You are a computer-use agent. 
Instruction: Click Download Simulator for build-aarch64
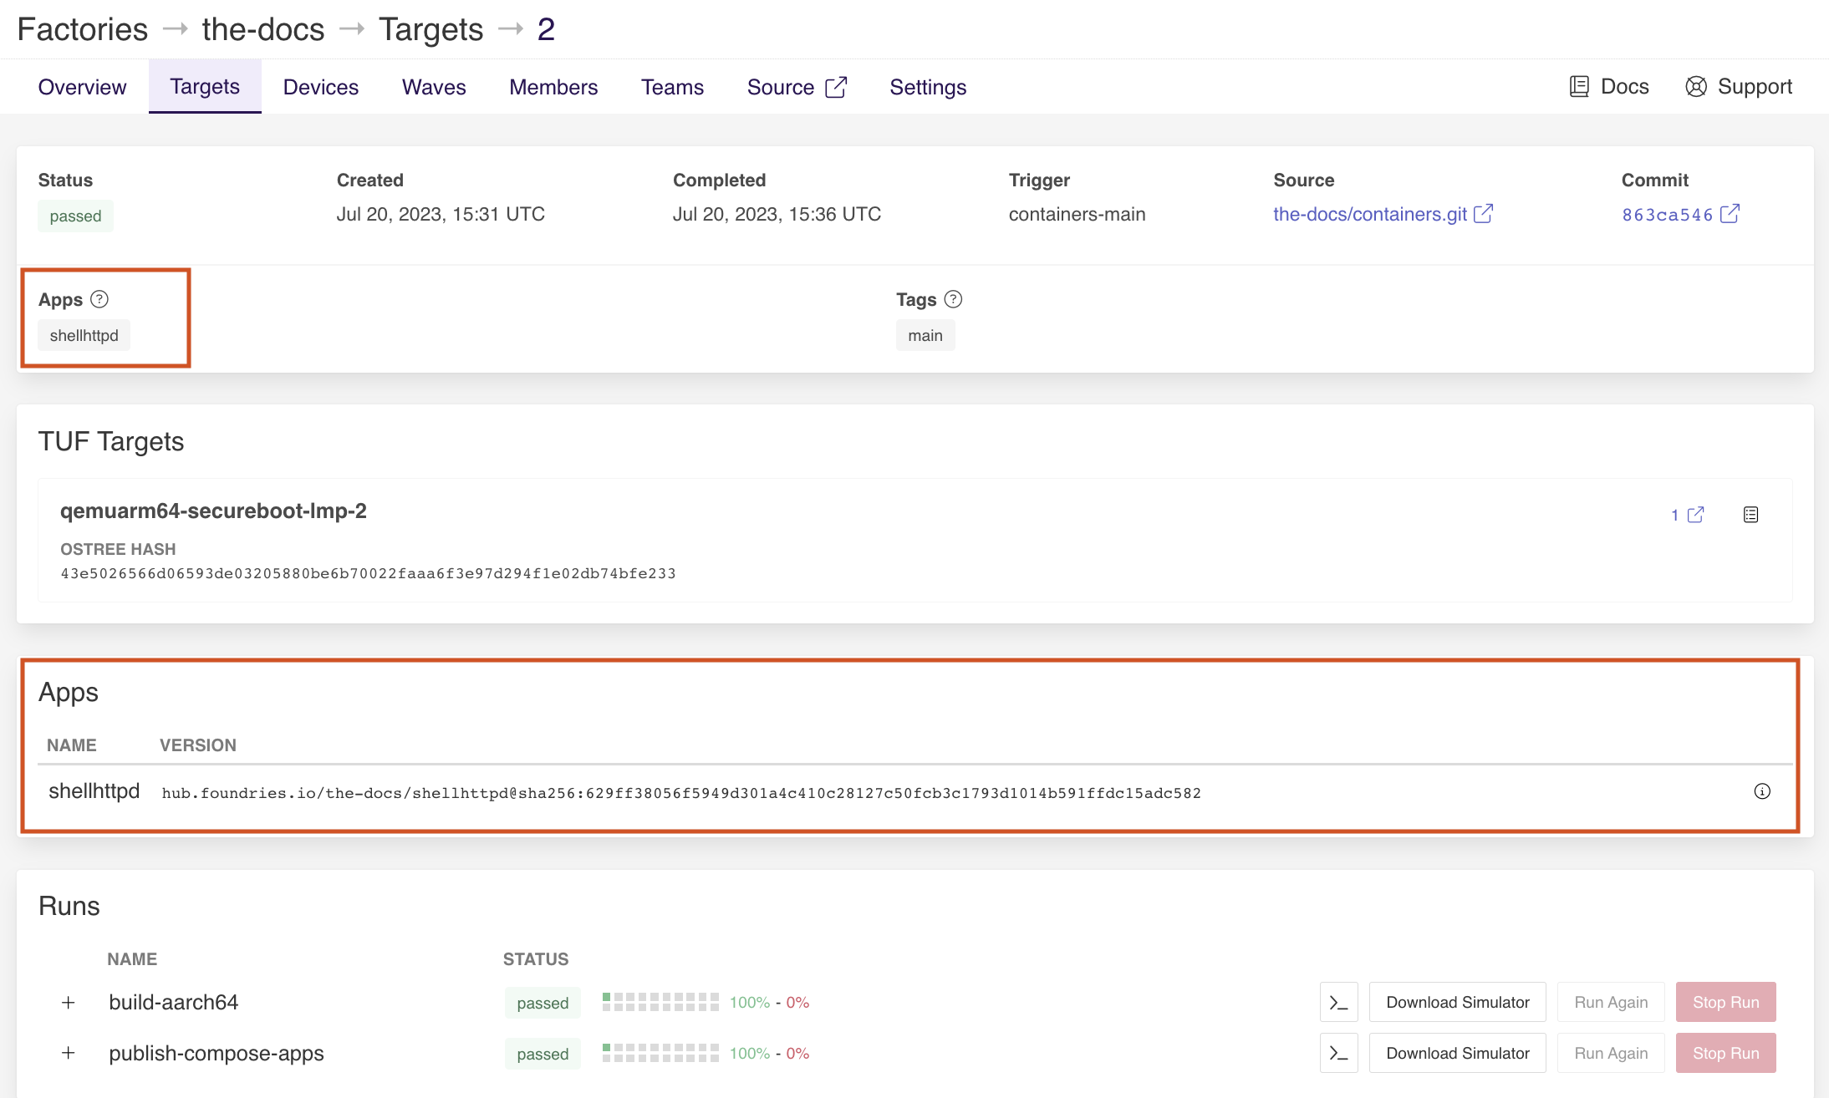[1457, 1003]
